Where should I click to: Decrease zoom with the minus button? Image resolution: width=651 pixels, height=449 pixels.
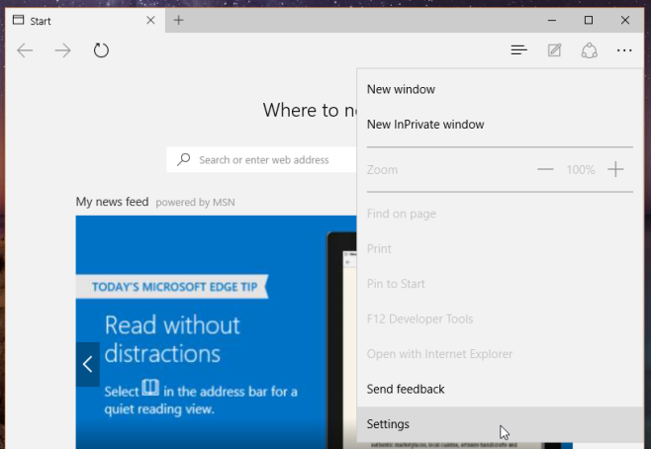click(x=545, y=169)
